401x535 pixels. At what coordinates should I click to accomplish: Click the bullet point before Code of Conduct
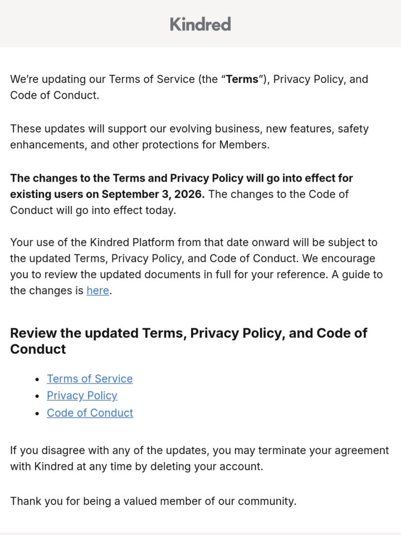(37, 414)
